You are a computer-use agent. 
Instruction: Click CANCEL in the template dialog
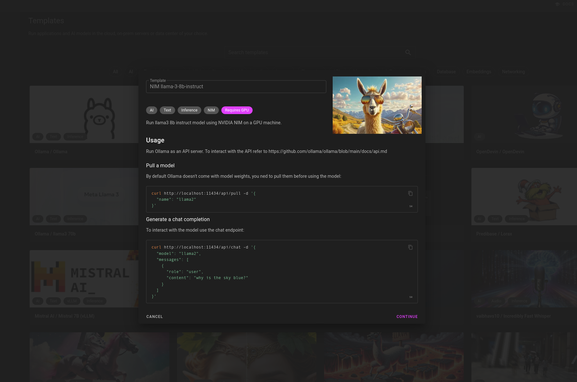click(x=155, y=316)
